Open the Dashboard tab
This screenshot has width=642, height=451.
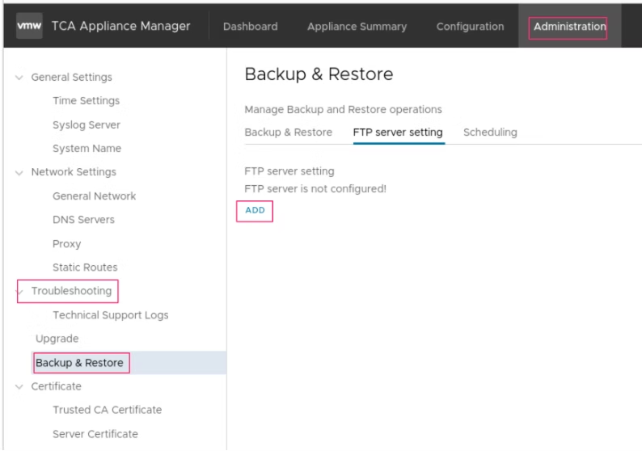(250, 27)
